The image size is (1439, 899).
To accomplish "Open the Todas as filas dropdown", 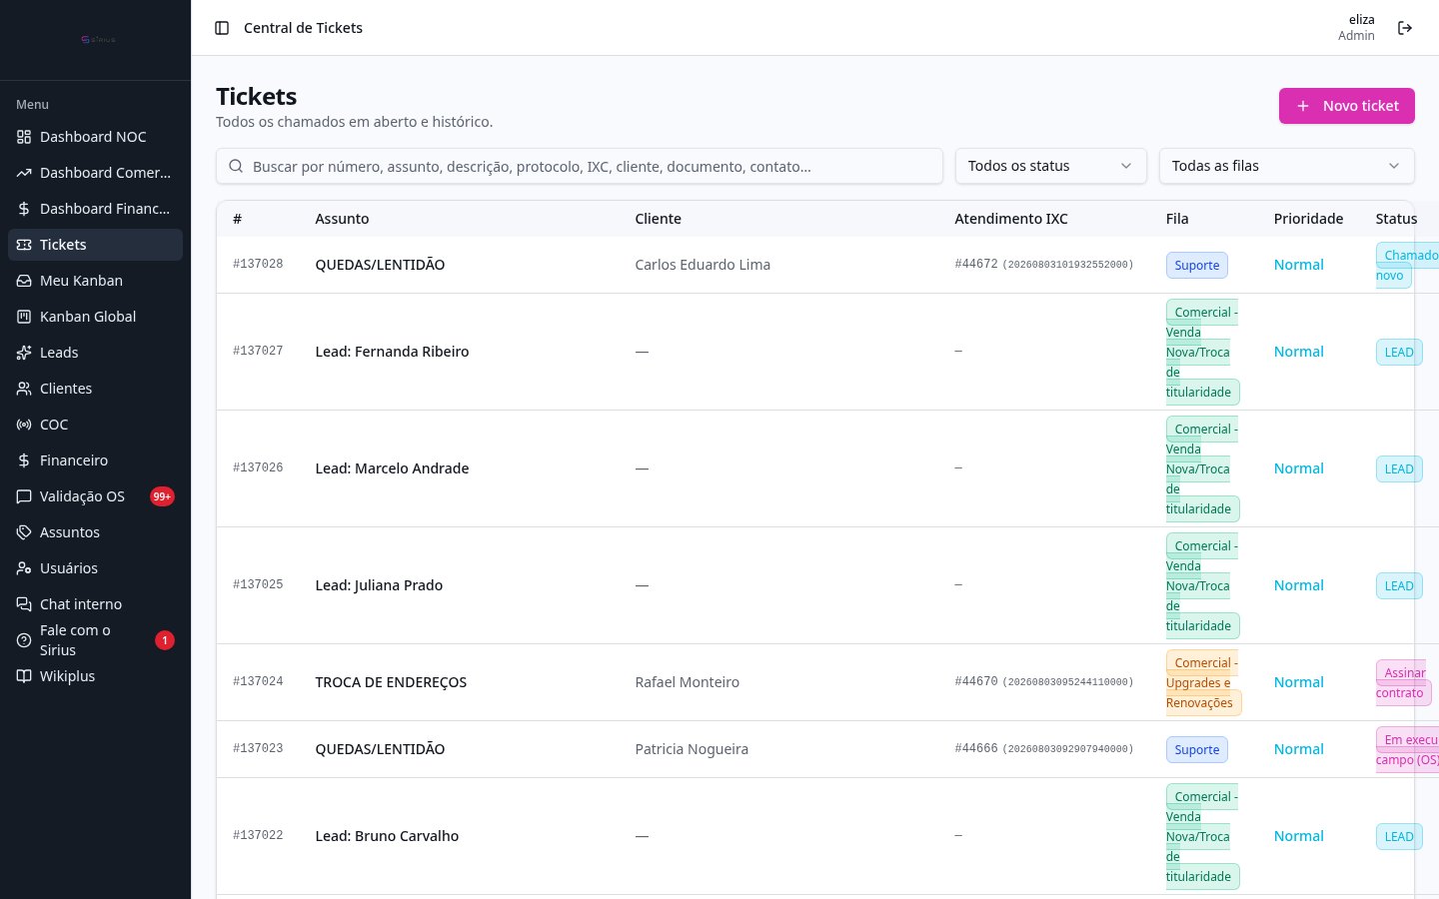I will [1286, 166].
